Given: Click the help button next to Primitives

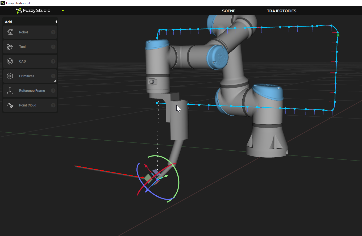Looking at the screenshot, I should pos(53,76).
